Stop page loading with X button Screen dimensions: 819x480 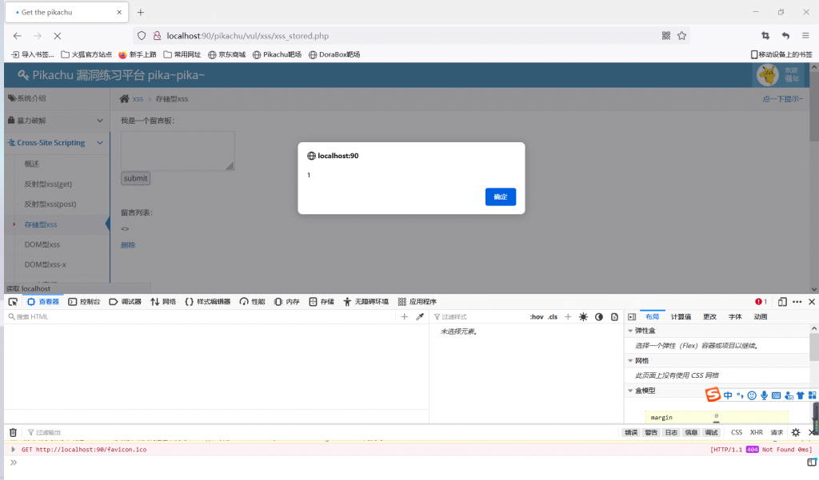click(x=57, y=36)
